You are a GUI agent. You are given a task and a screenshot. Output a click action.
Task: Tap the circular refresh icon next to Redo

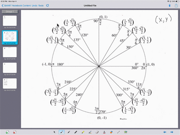(x=48, y=6)
